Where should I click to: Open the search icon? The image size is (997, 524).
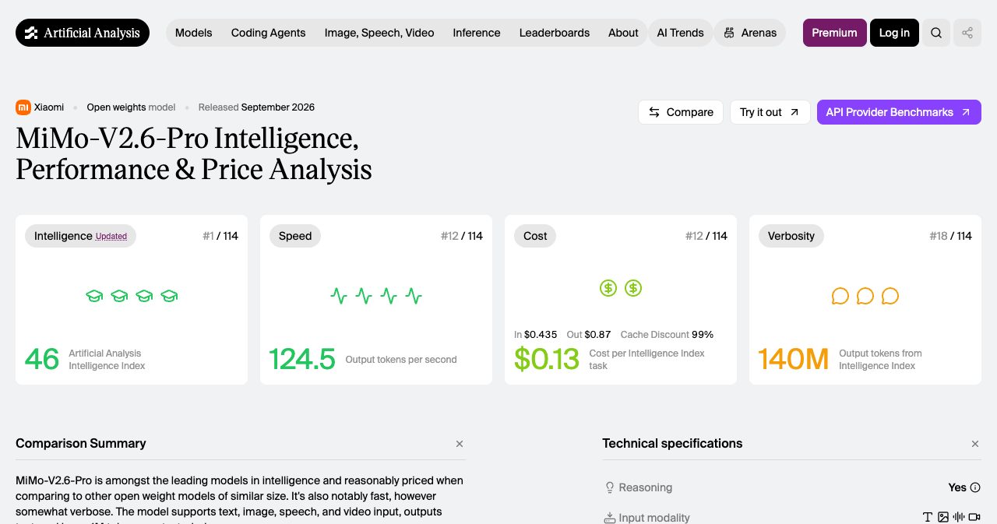click(936, 33)
